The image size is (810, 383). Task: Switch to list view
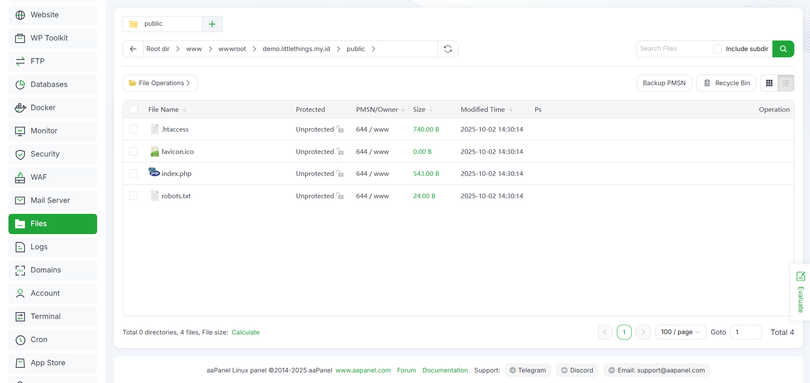point(786,83)
